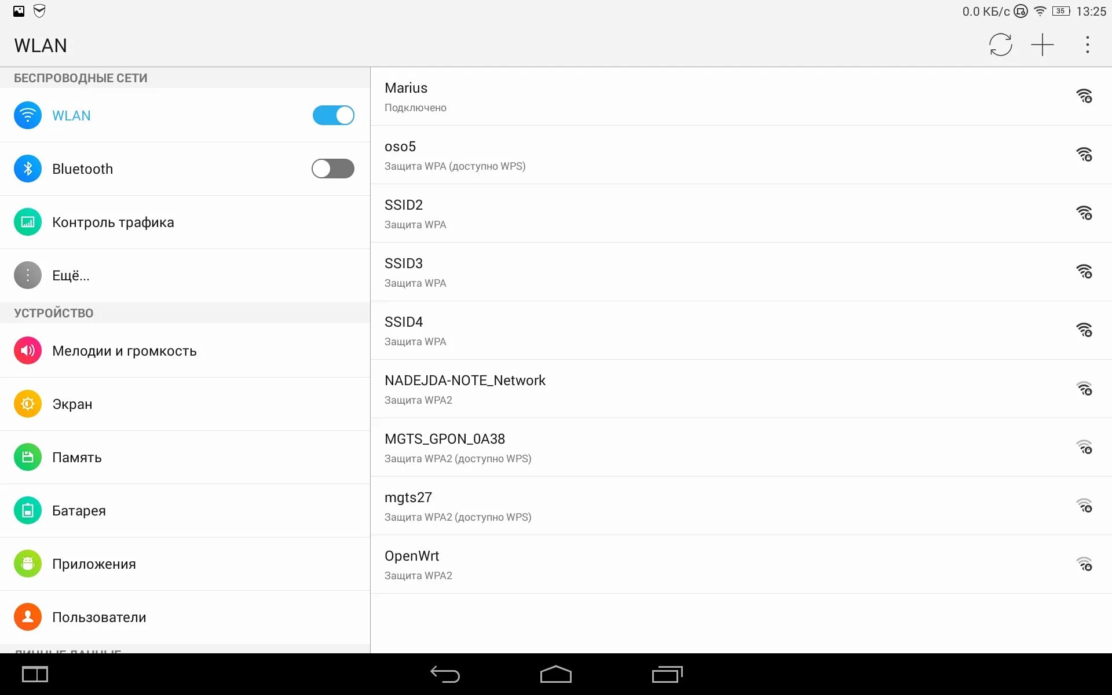Tap the shield notification icon in status bar

point(39,11)
